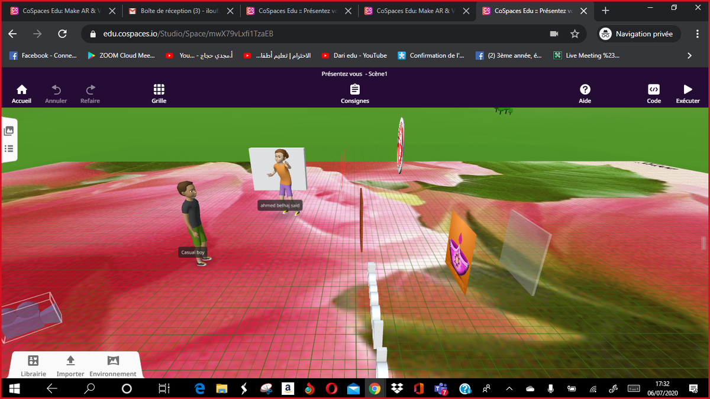The image size is (710, 399).
Task: Open the Code editor
Action: click(x=654, y=93)
